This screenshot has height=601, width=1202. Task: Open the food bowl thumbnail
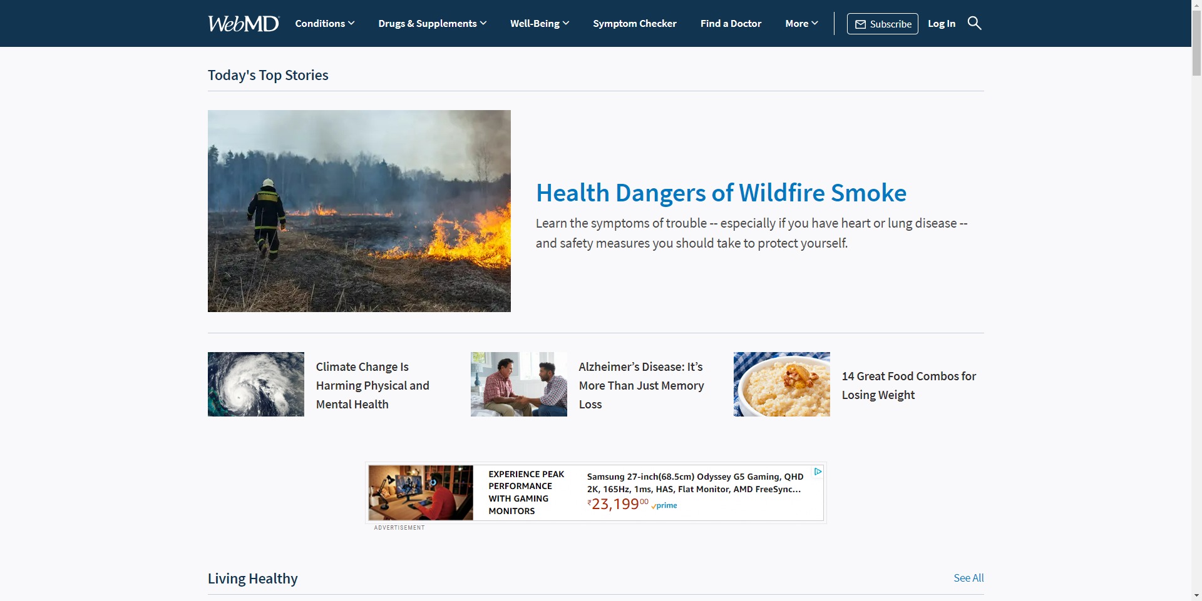781,384
